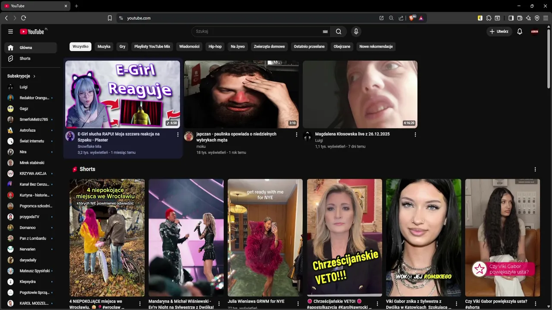The width and height of the screenshot is (552, 310).
Task: Open Nervarien channel from sidebar
Action: click(x=31, y=249)
